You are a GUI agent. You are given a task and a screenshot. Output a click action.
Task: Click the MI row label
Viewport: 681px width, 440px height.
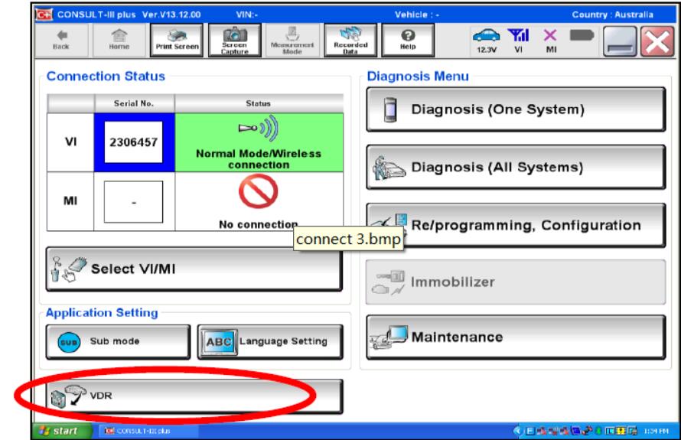point(70,200)
